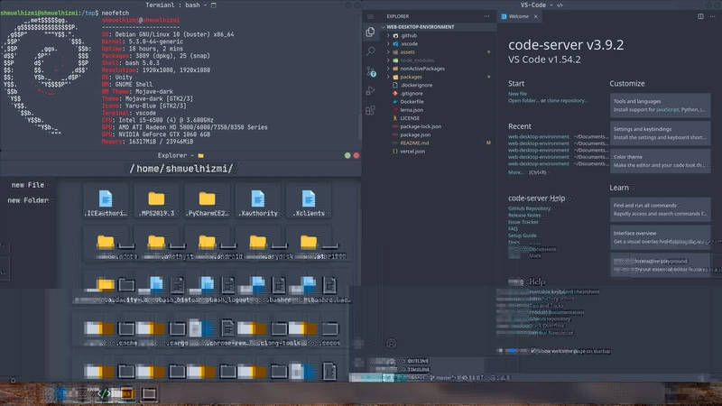Click Find and run all commands card
The height and width of the screenshot is (406, 722).
tap(661, 209)
